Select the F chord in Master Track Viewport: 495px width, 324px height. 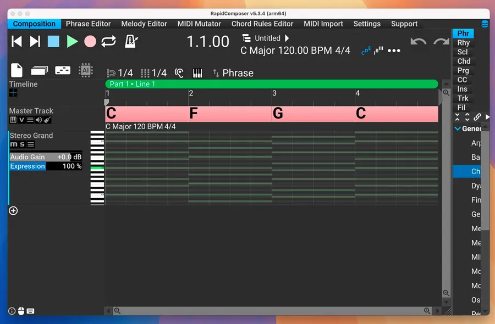pos(230,114)
